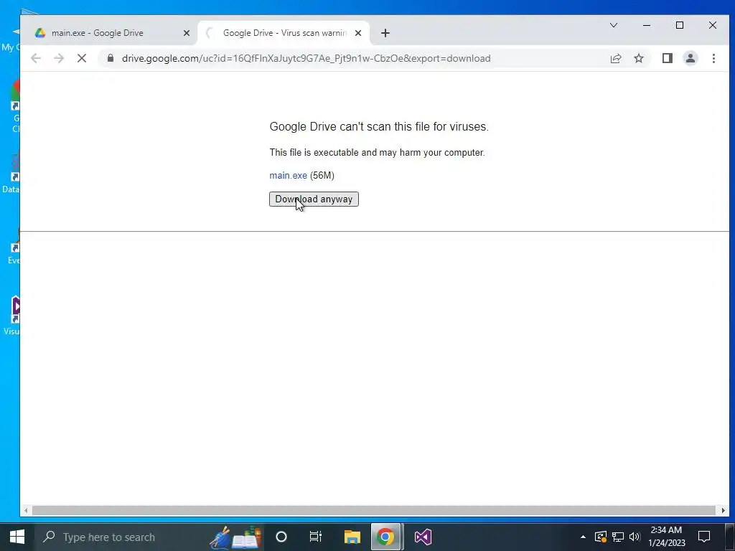
Task: Maximize the Chrome window
Action: (680, 25)
